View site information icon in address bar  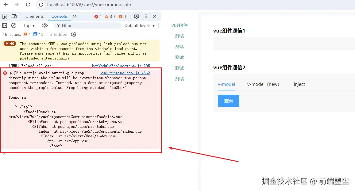[41, 5]
